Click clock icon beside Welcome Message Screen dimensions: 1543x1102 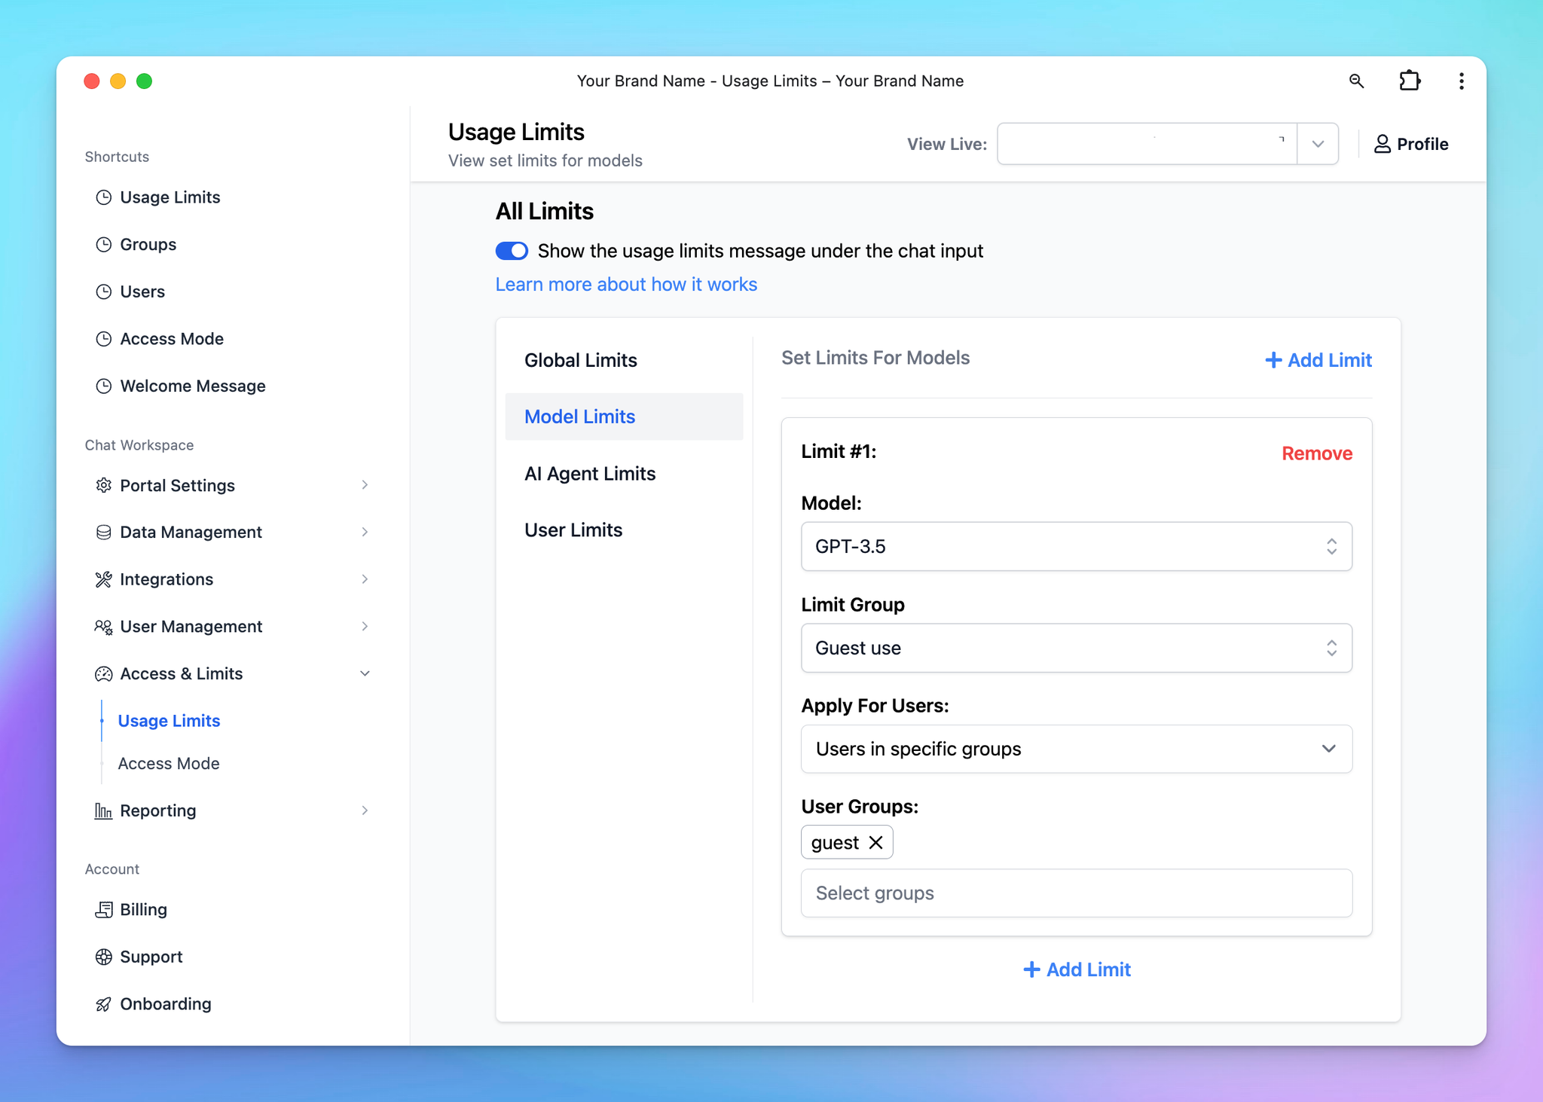tap(104, 386)
